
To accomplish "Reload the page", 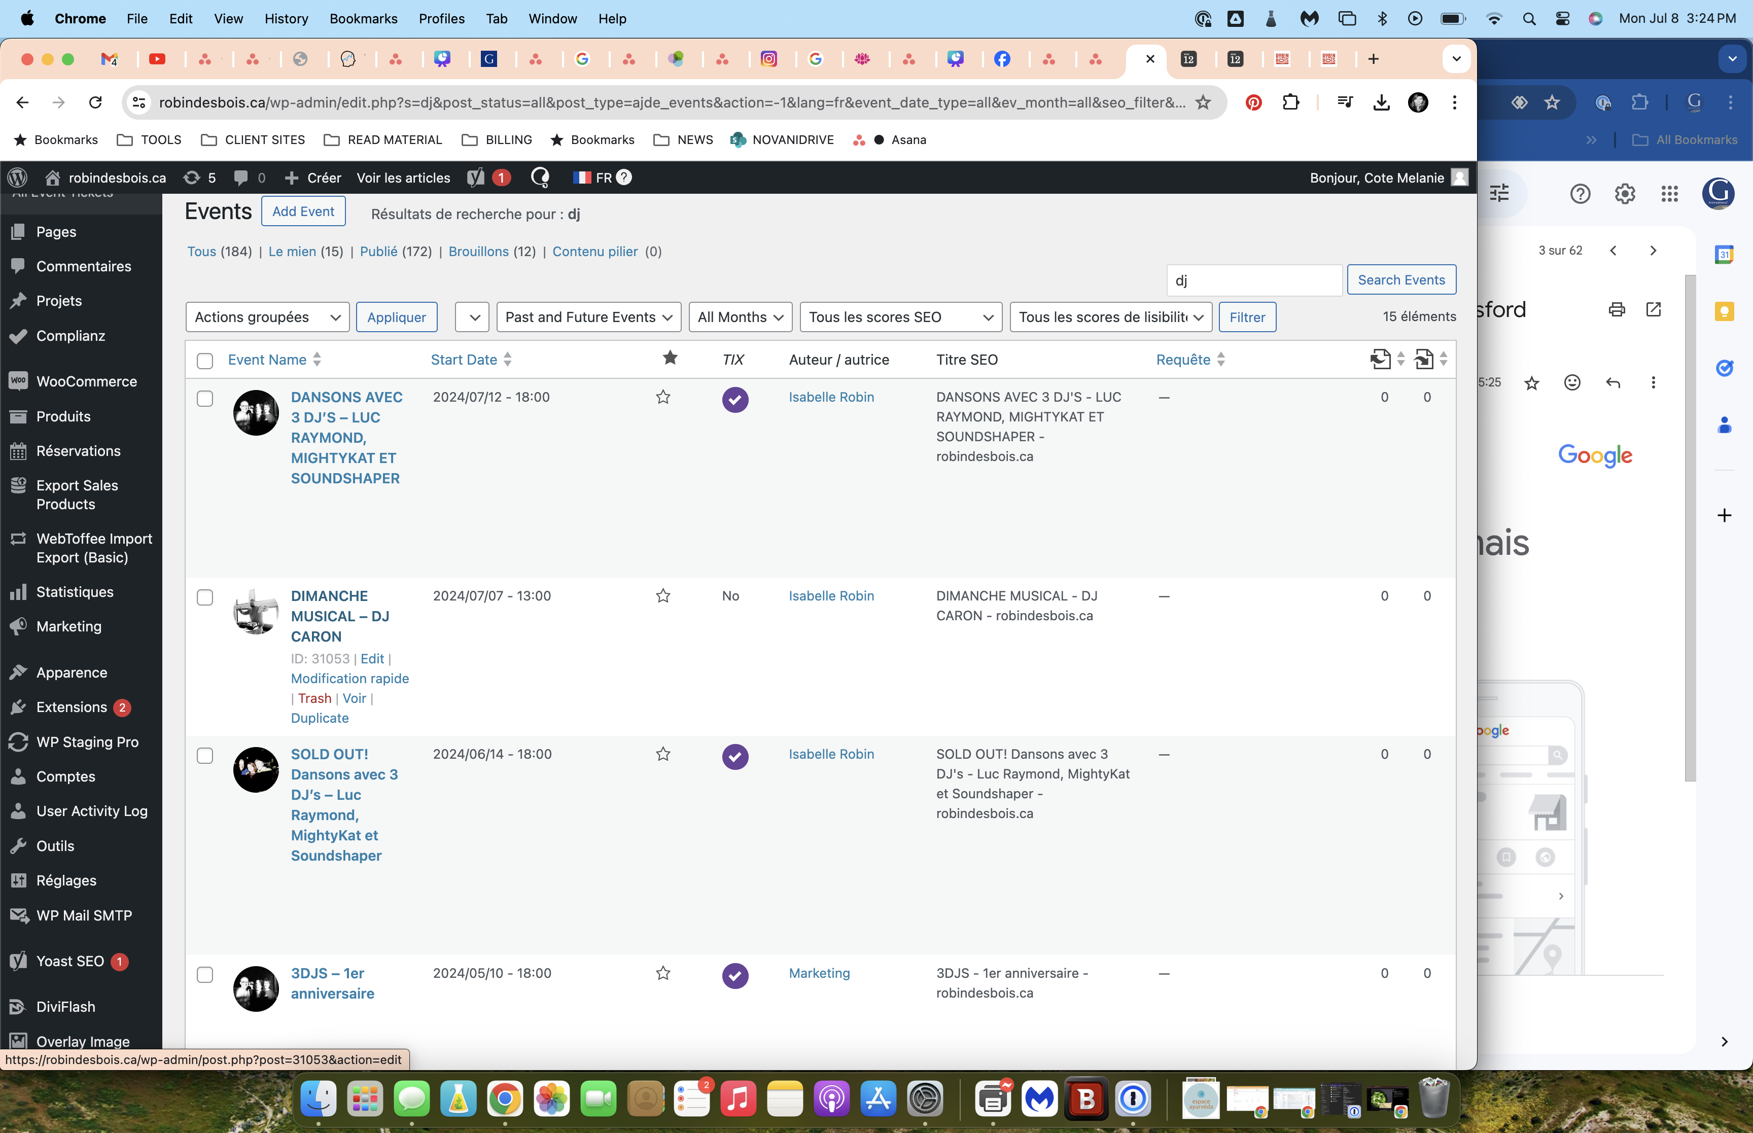I will pos(96,102).
